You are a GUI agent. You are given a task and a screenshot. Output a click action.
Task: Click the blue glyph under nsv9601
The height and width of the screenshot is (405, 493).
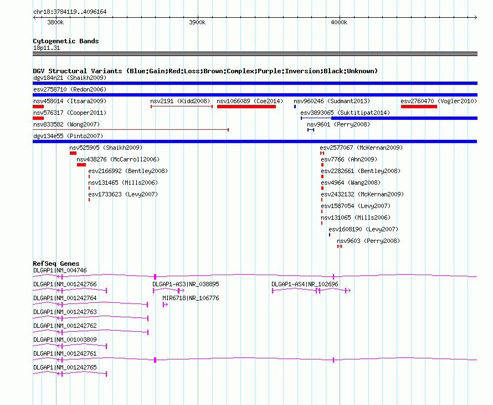311,130
